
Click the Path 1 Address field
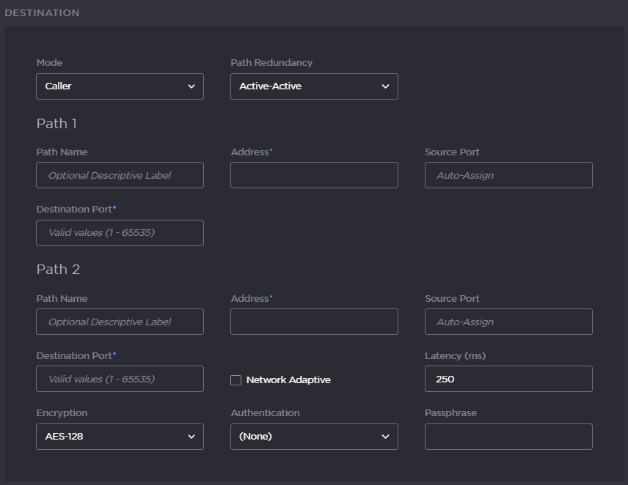[x=314, y=175]
